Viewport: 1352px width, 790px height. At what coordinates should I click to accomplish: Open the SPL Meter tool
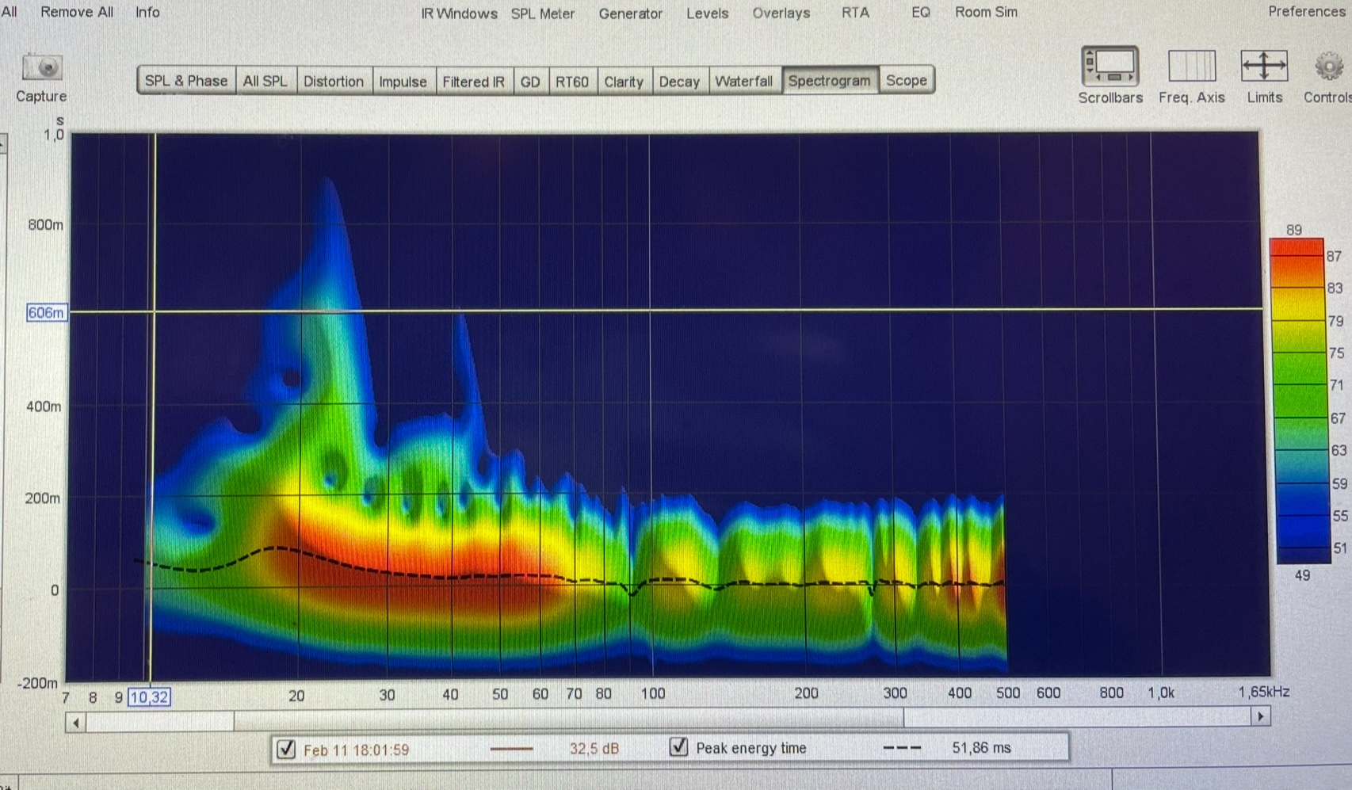click(542, 13)
